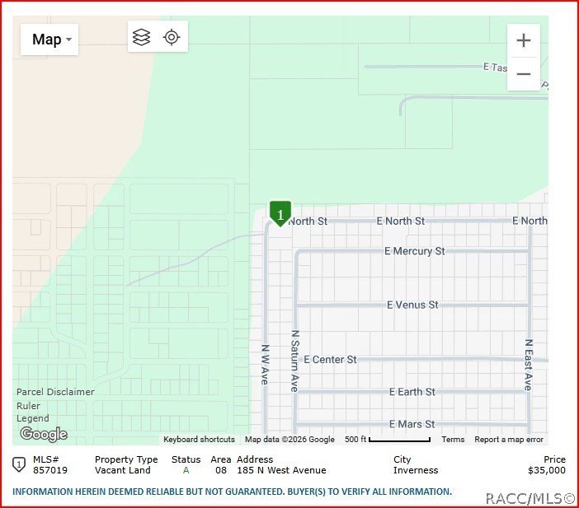Zoom out with the minus button
The height and width of the screenshot is (508, 579).
point(524,74)
